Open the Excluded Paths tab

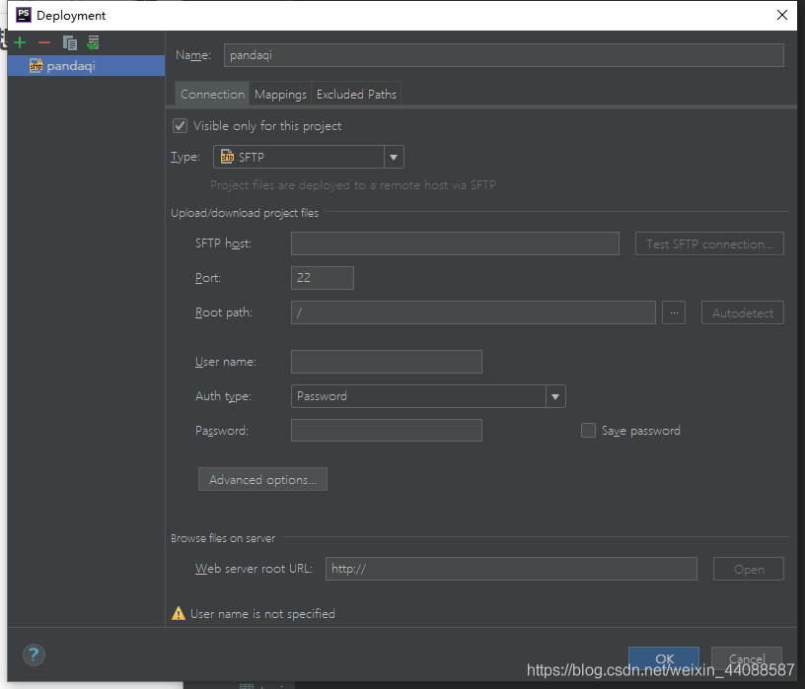pos(356,95)
